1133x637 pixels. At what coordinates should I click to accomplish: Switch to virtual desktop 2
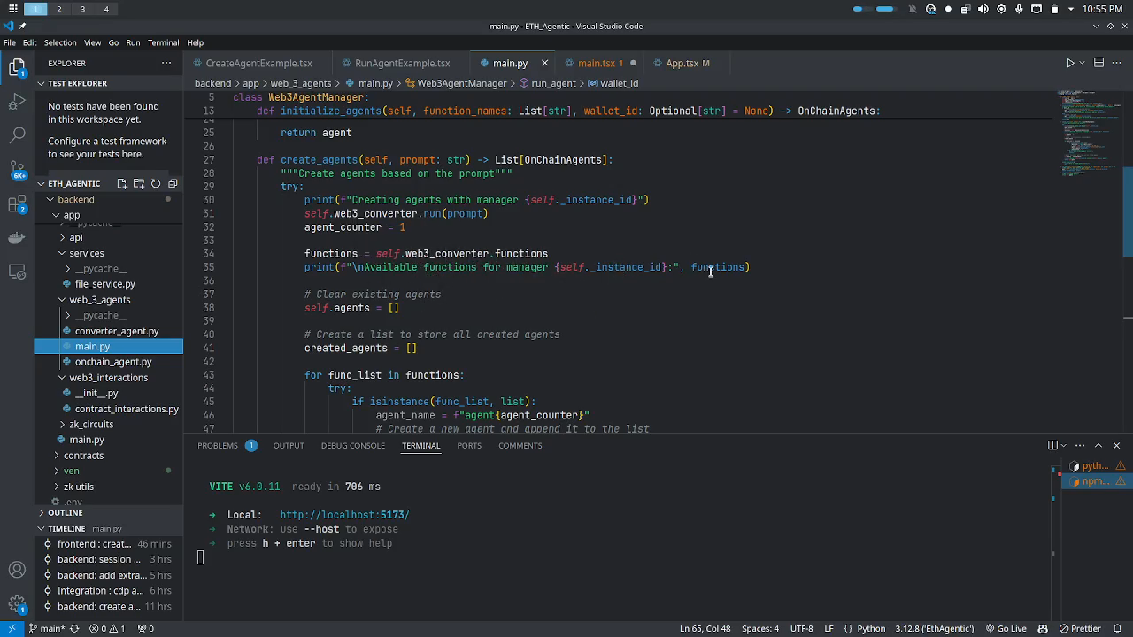59,9
